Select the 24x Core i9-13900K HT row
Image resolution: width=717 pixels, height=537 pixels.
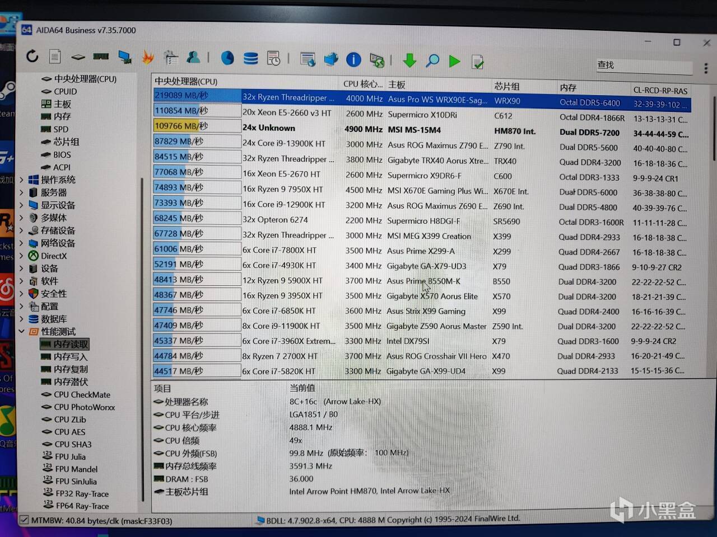point(421,144)
